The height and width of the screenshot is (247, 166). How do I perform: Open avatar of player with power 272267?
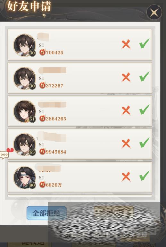(25, 78)
